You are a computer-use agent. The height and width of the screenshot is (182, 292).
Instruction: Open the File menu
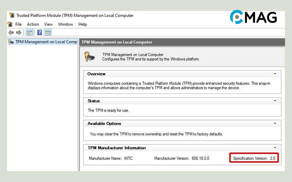click(x=18, y=24)
